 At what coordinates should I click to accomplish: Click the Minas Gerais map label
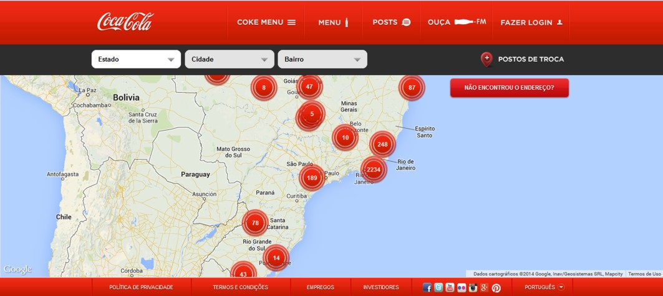(349, 106)
